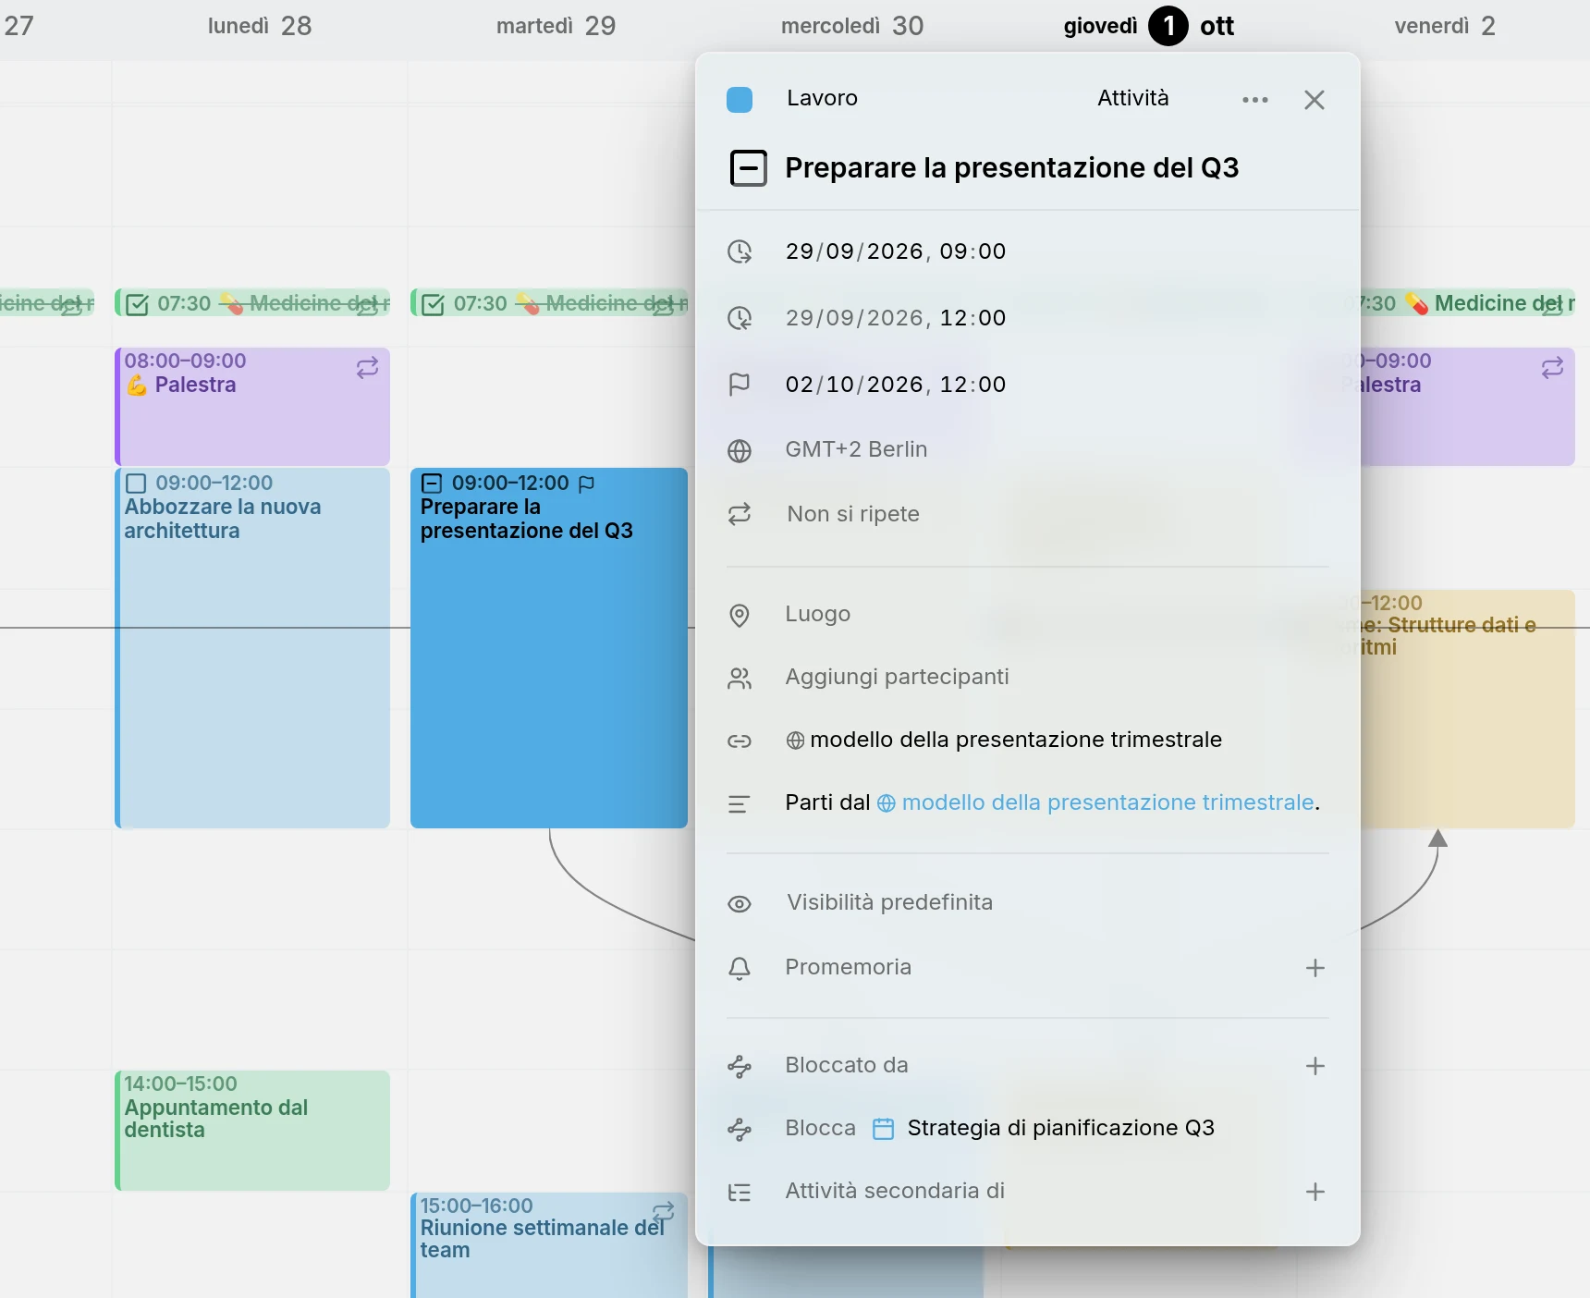Open the Visibilità predefinita selector
The height and width of the screenshot is (1298, 1590).
pos(889,902)
